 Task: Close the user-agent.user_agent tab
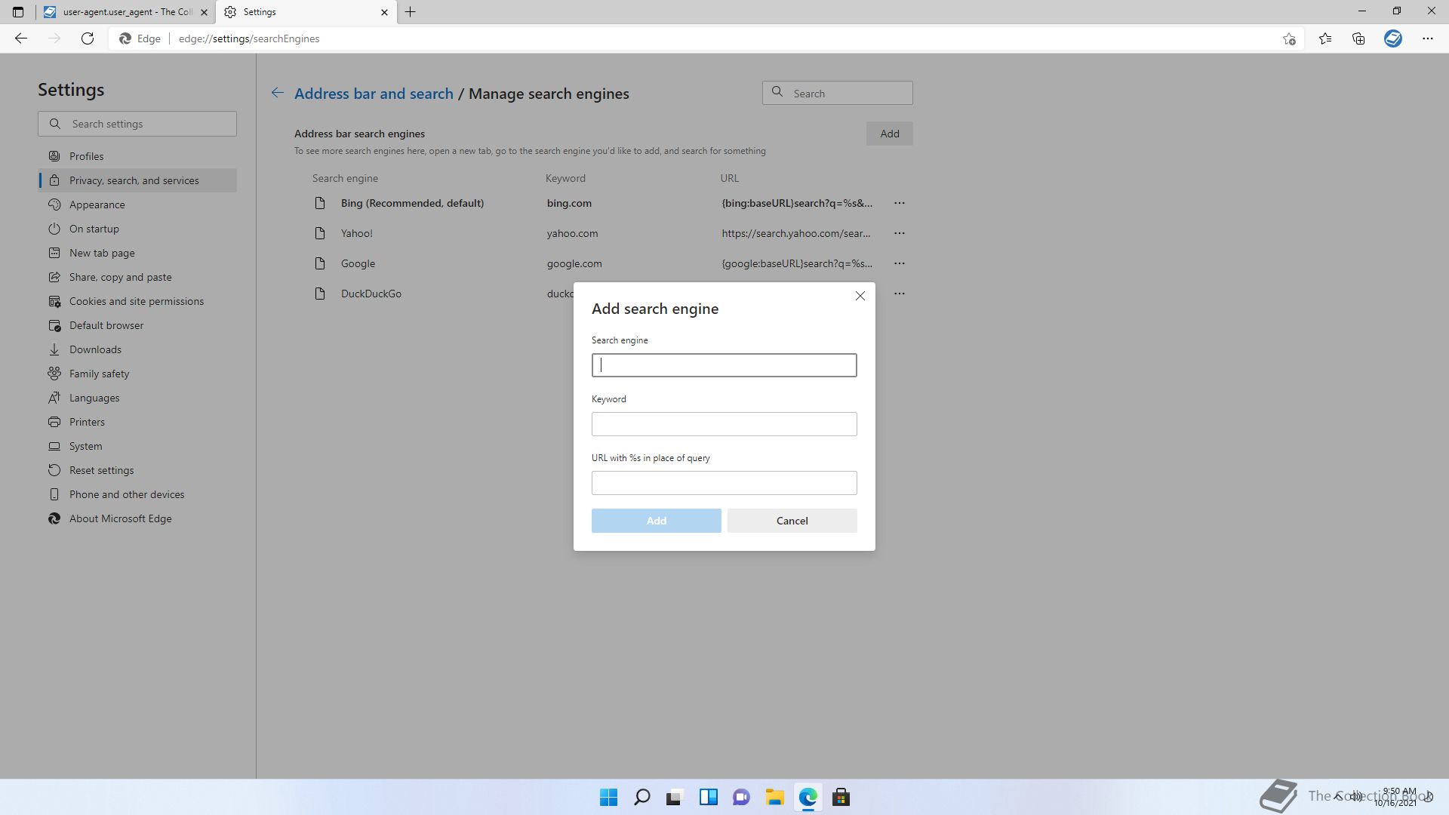204,12
